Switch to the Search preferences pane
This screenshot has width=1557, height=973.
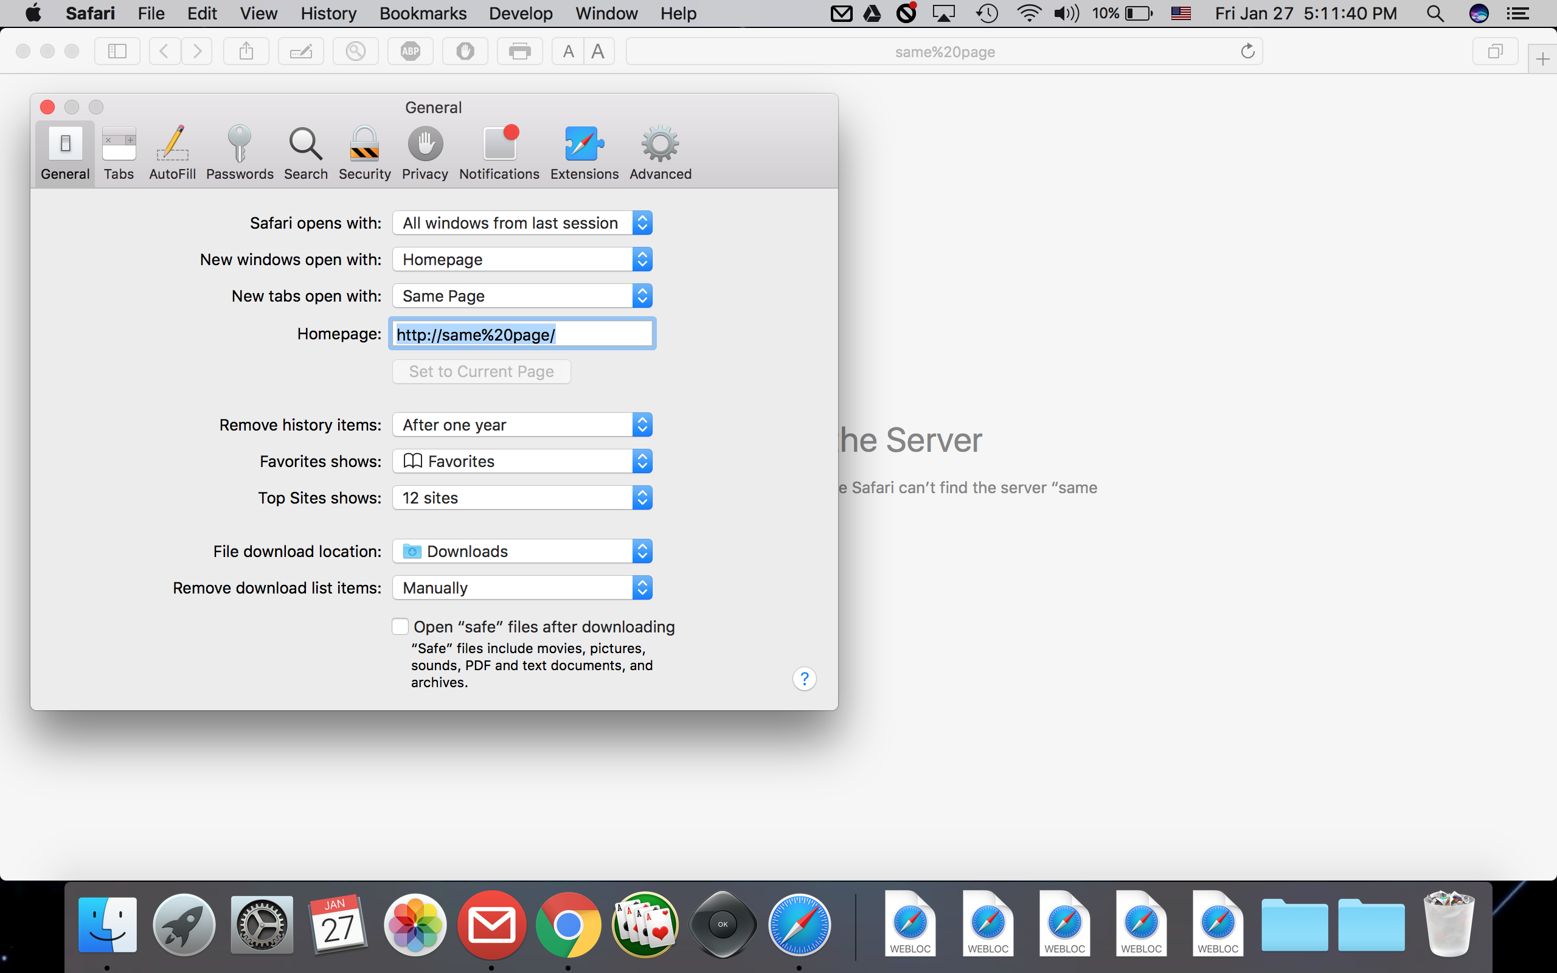click(305, 153)
